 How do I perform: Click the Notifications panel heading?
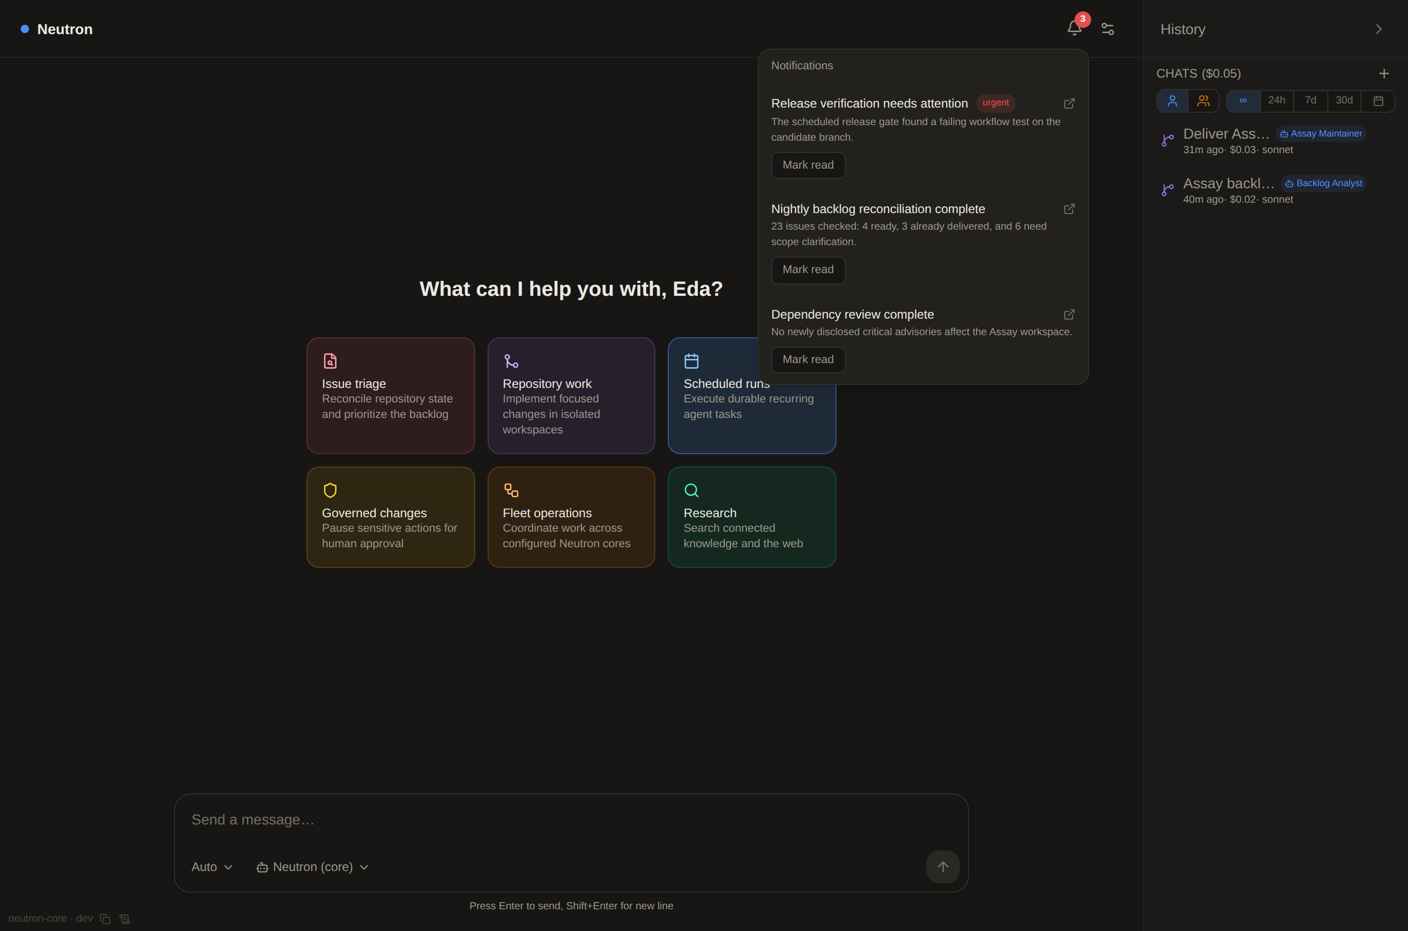click(801, 66)
